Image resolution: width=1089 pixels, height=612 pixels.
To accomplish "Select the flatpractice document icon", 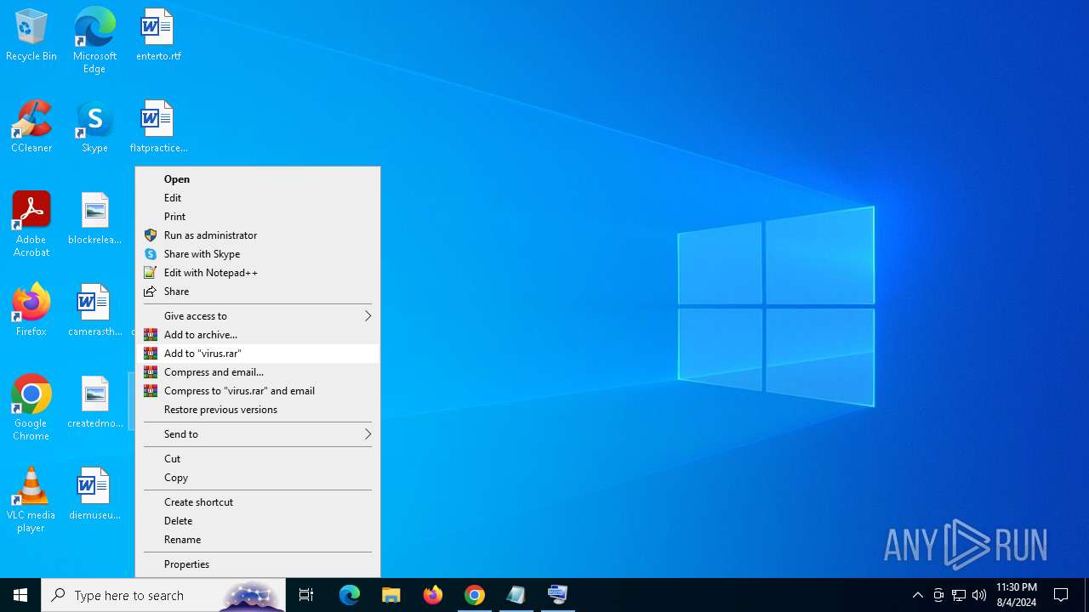I will (158, 127).
